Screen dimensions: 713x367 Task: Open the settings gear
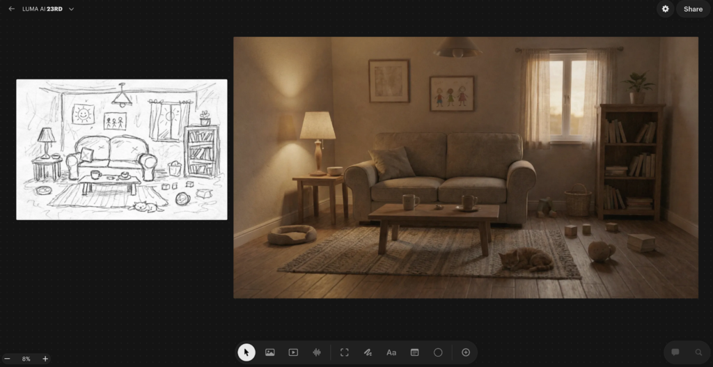point(665,9)
